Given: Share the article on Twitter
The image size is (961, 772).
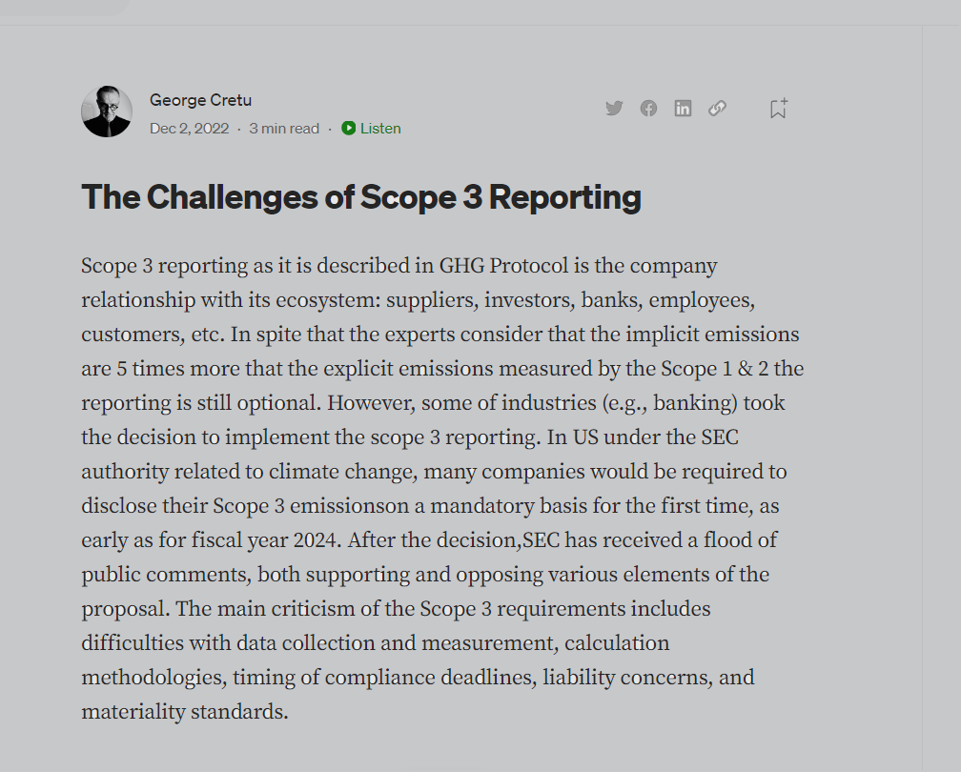Looking at the screenshot, I should pyautogui.click(x=614, y=109).
